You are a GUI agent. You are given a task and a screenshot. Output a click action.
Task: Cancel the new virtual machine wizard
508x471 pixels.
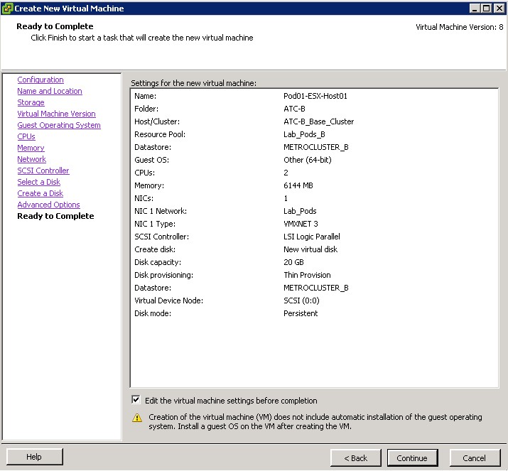(474, 458)
